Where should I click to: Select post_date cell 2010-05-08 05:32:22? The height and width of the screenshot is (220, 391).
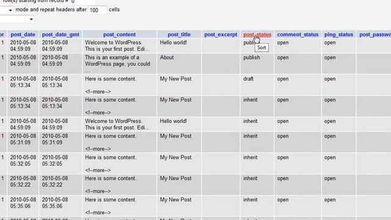[x=23, y=182]
